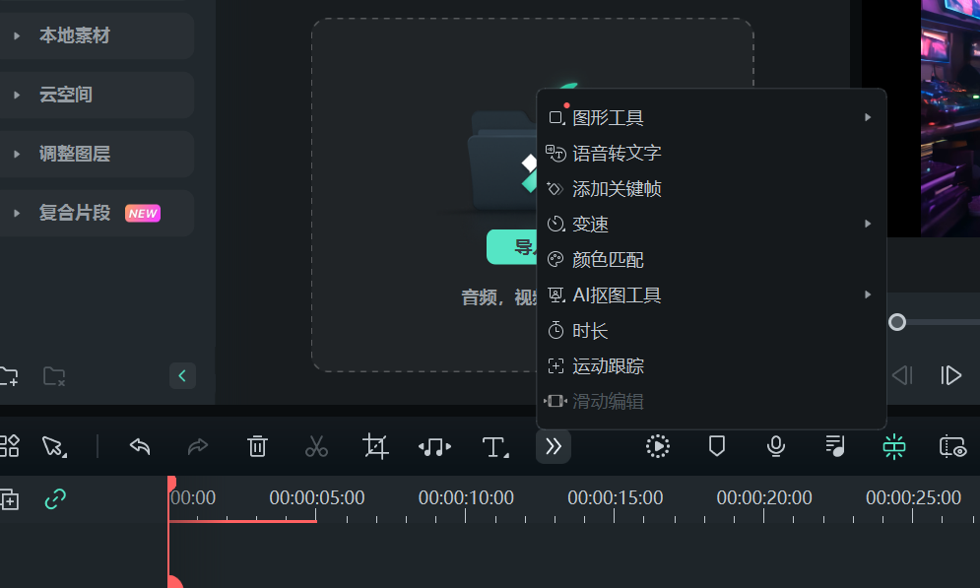Delete clip using the trash icon
The width and height of the screenshot is (980, 588).
(x=257, y=446)
